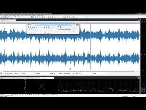Image resolution: width=146 pixels, height=110 pixels.
Task: Switch to the Time Display tab
Action: (x=33, y=78)
